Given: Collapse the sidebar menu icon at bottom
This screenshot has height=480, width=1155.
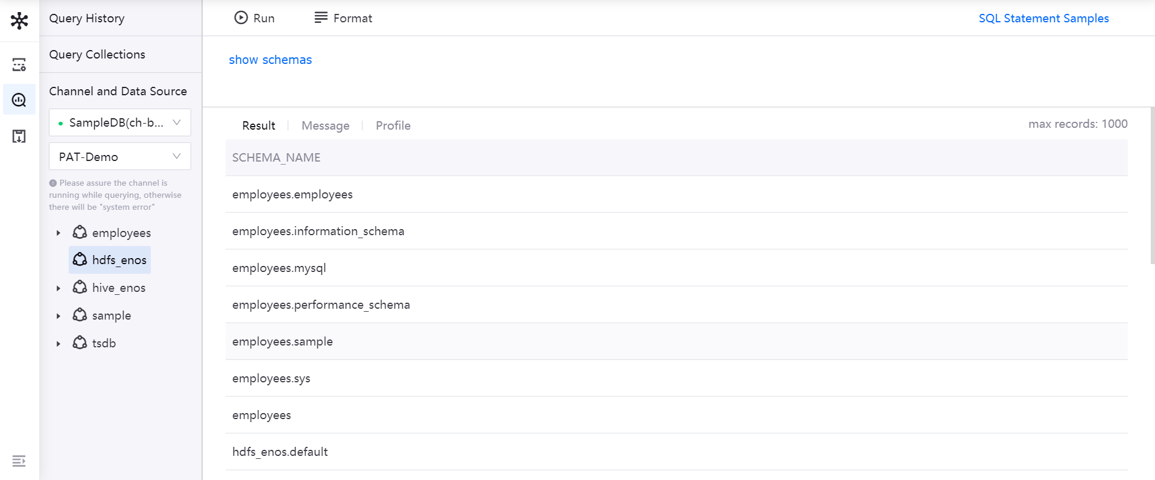Looking at the screenshot, I should 19,461.
